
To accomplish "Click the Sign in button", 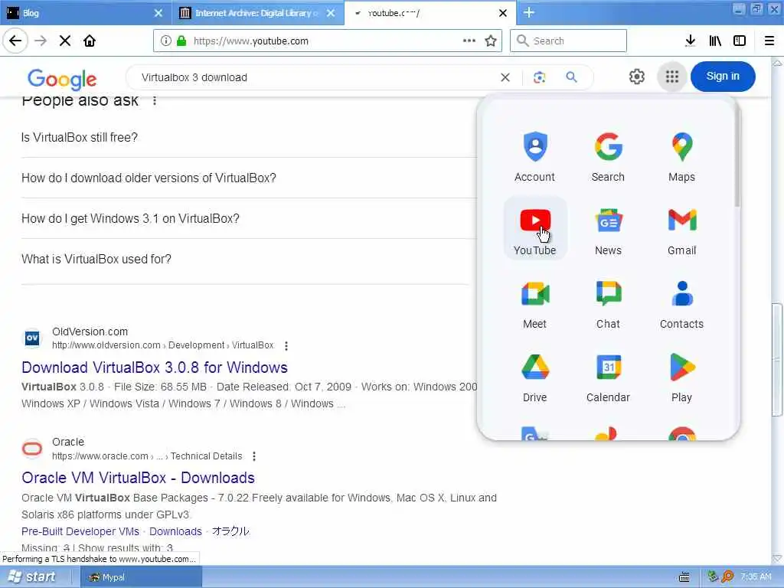I will (723, 76).
